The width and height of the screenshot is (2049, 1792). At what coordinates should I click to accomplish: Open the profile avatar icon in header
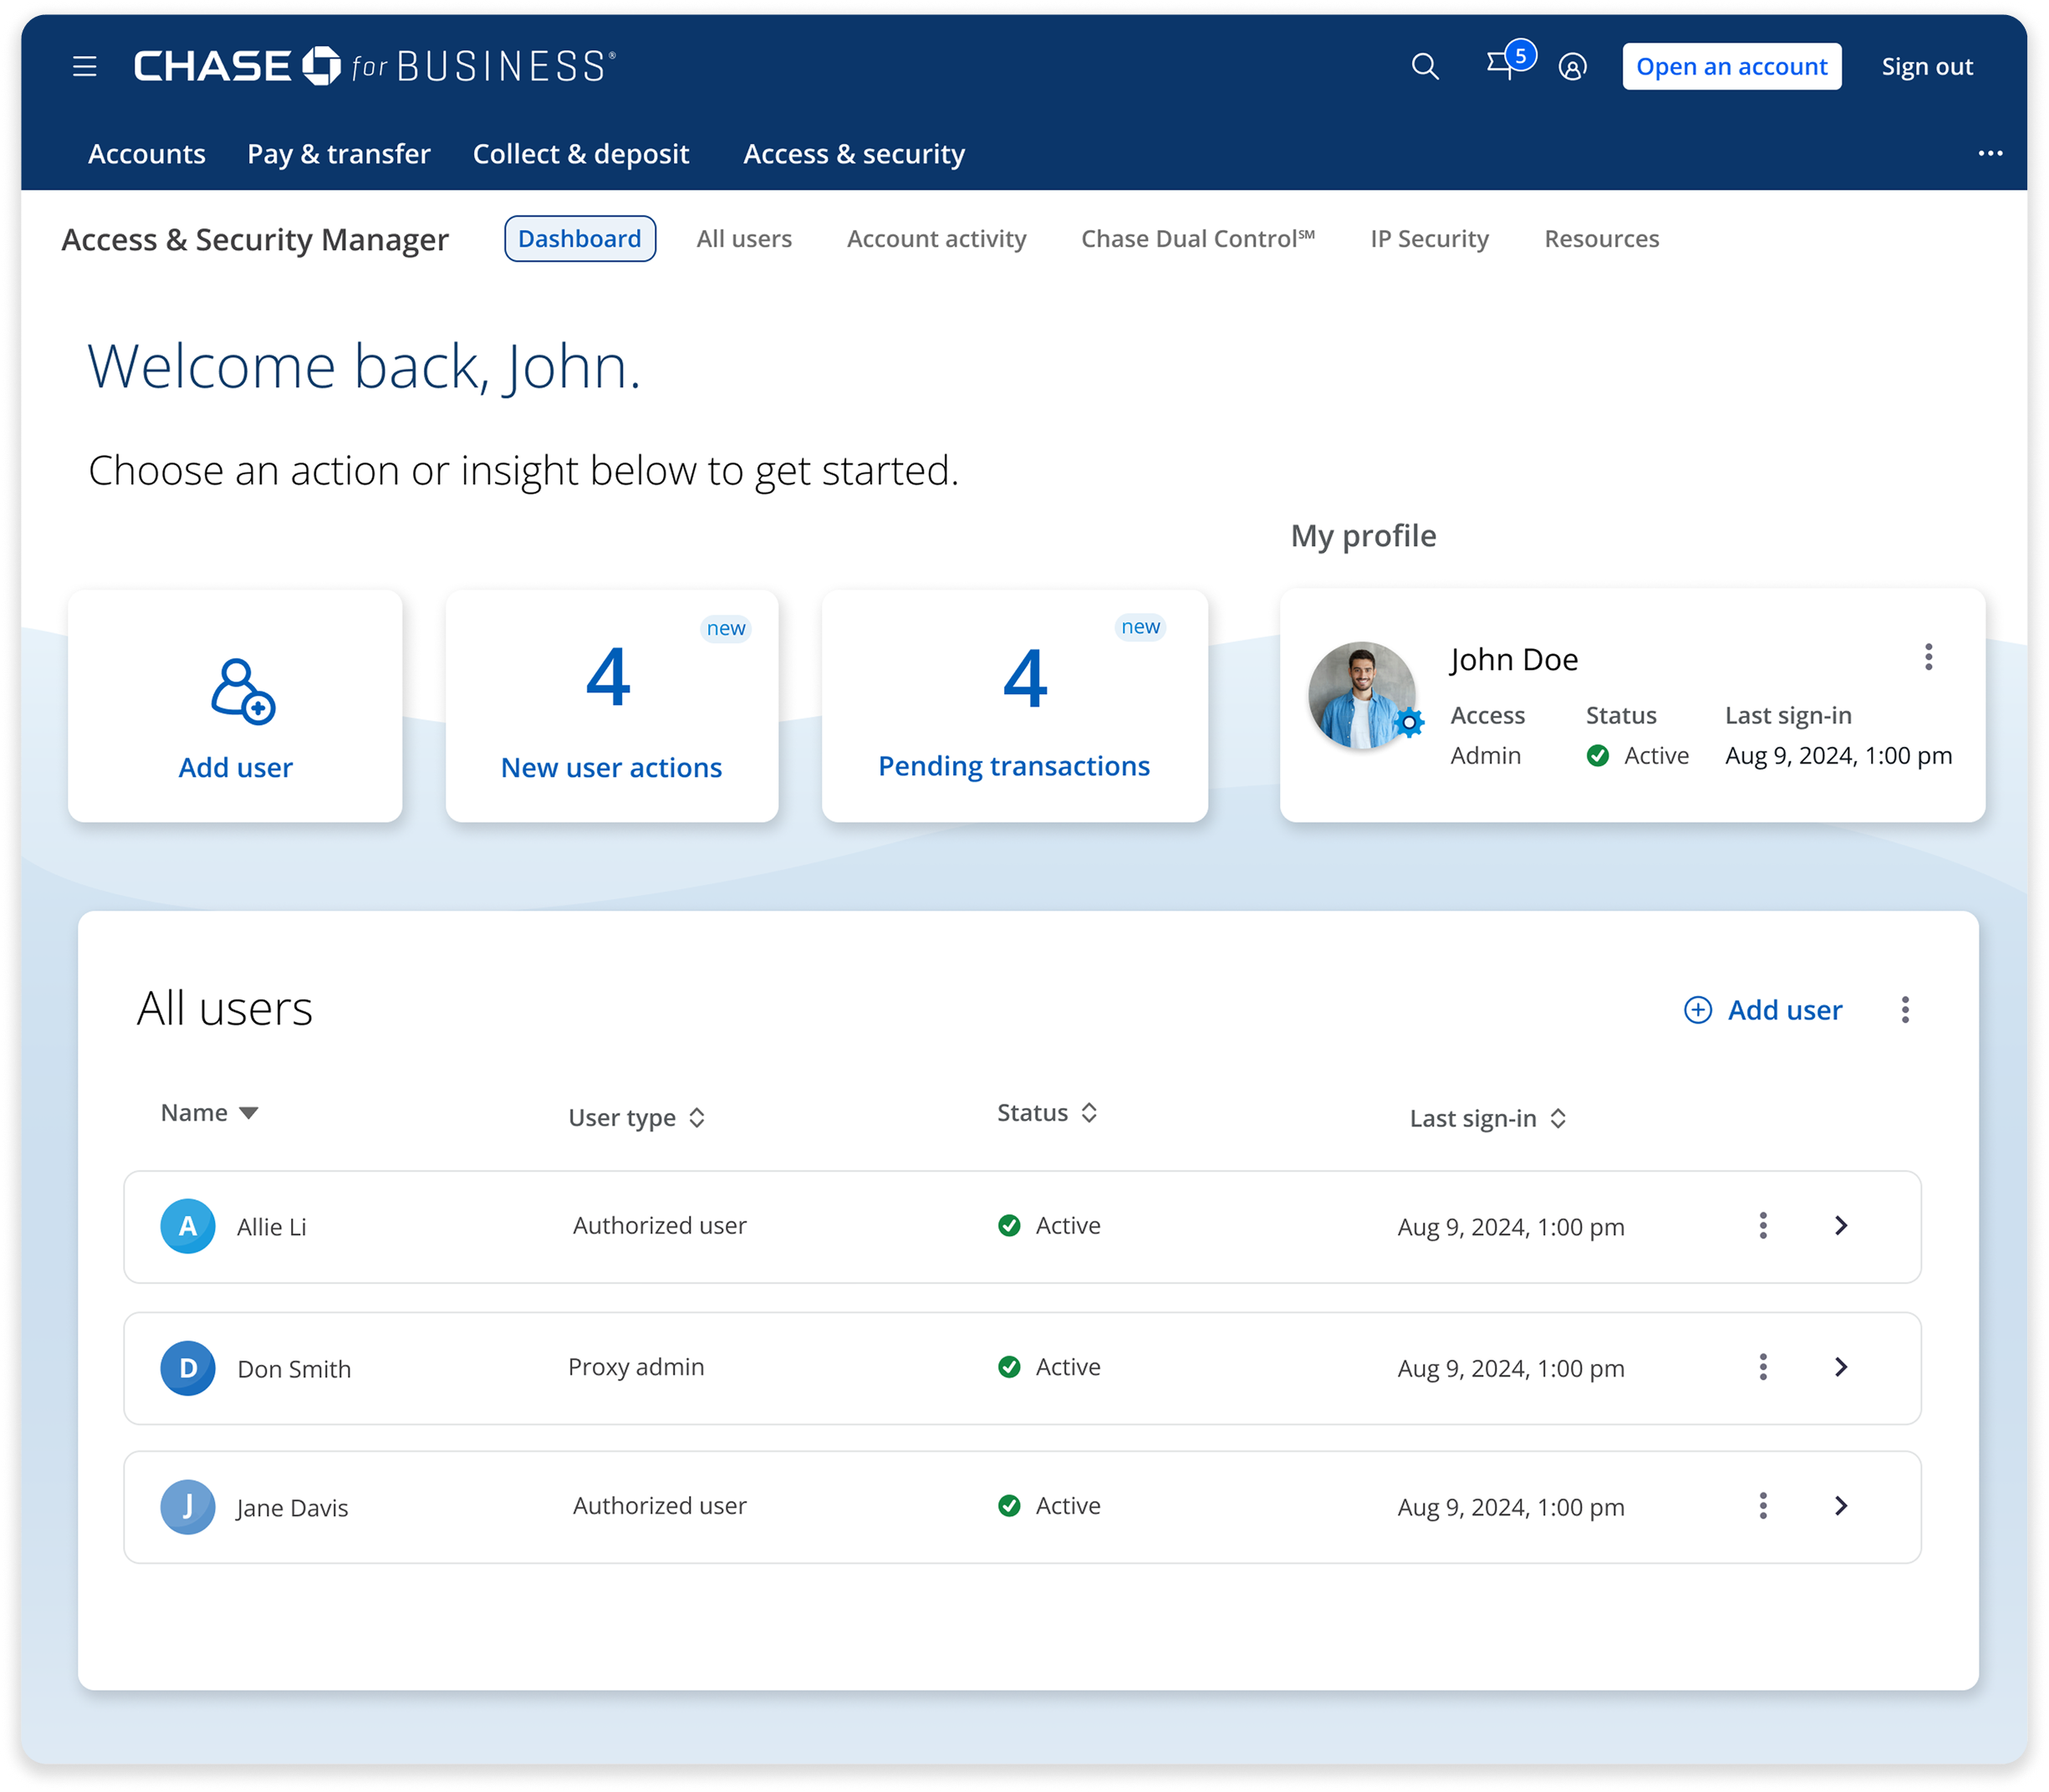point(1572,67)
